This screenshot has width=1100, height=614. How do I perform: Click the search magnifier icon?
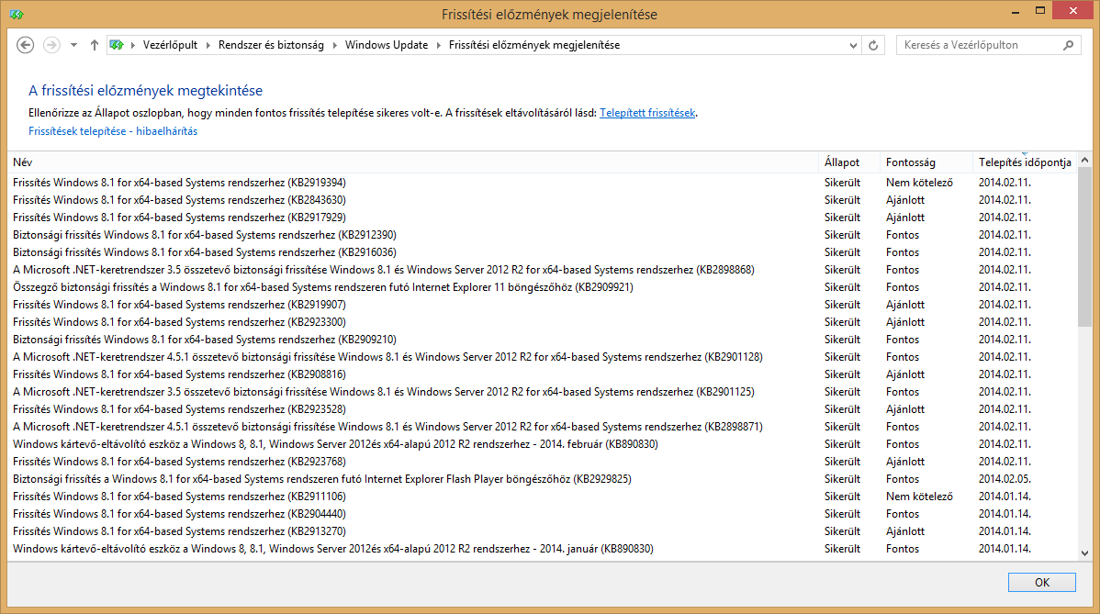pos(1069,45)
